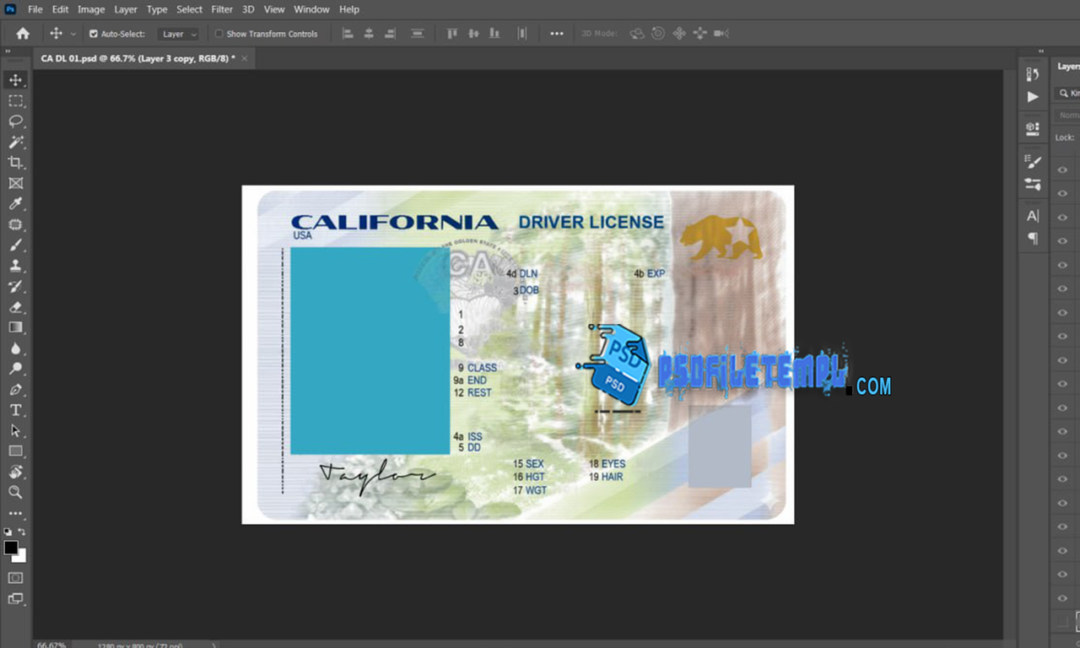Select the Clone Stamp tool

point(15,266)
